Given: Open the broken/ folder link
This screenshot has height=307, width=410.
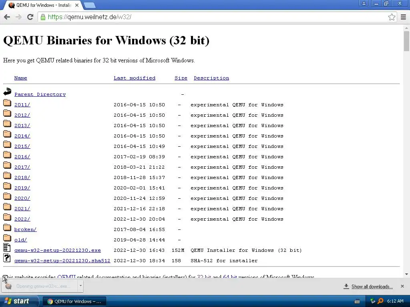Looking at the screenshot, I should 25,229.
